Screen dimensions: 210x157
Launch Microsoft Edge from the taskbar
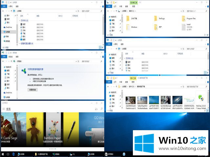pyautogui.click(x=13, y=154)
